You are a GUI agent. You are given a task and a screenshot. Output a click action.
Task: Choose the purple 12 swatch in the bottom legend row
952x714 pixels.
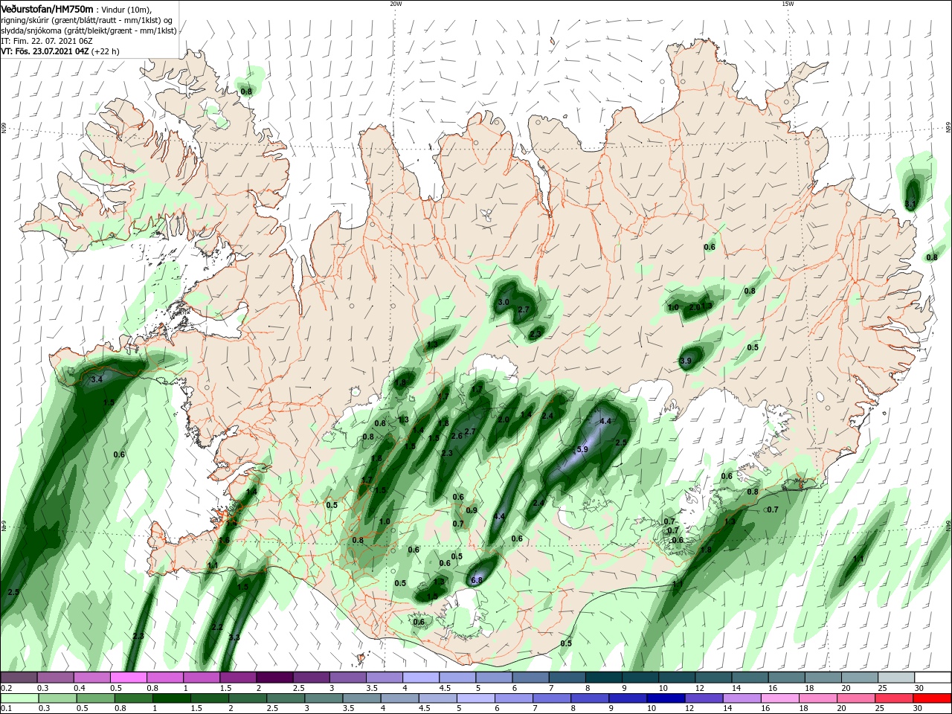click(x=704, y=698)
